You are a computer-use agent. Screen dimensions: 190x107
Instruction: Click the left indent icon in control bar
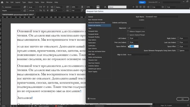(x=148, y=7)
